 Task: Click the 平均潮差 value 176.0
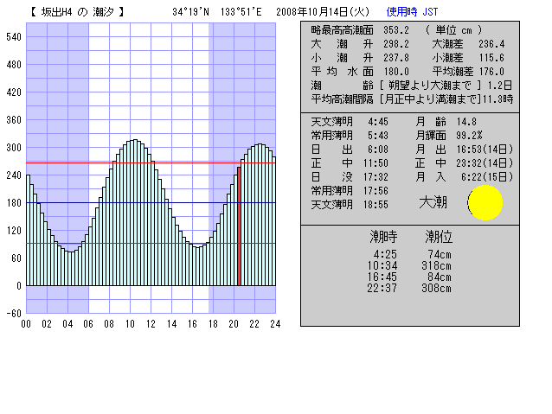(x=491, y=72)
